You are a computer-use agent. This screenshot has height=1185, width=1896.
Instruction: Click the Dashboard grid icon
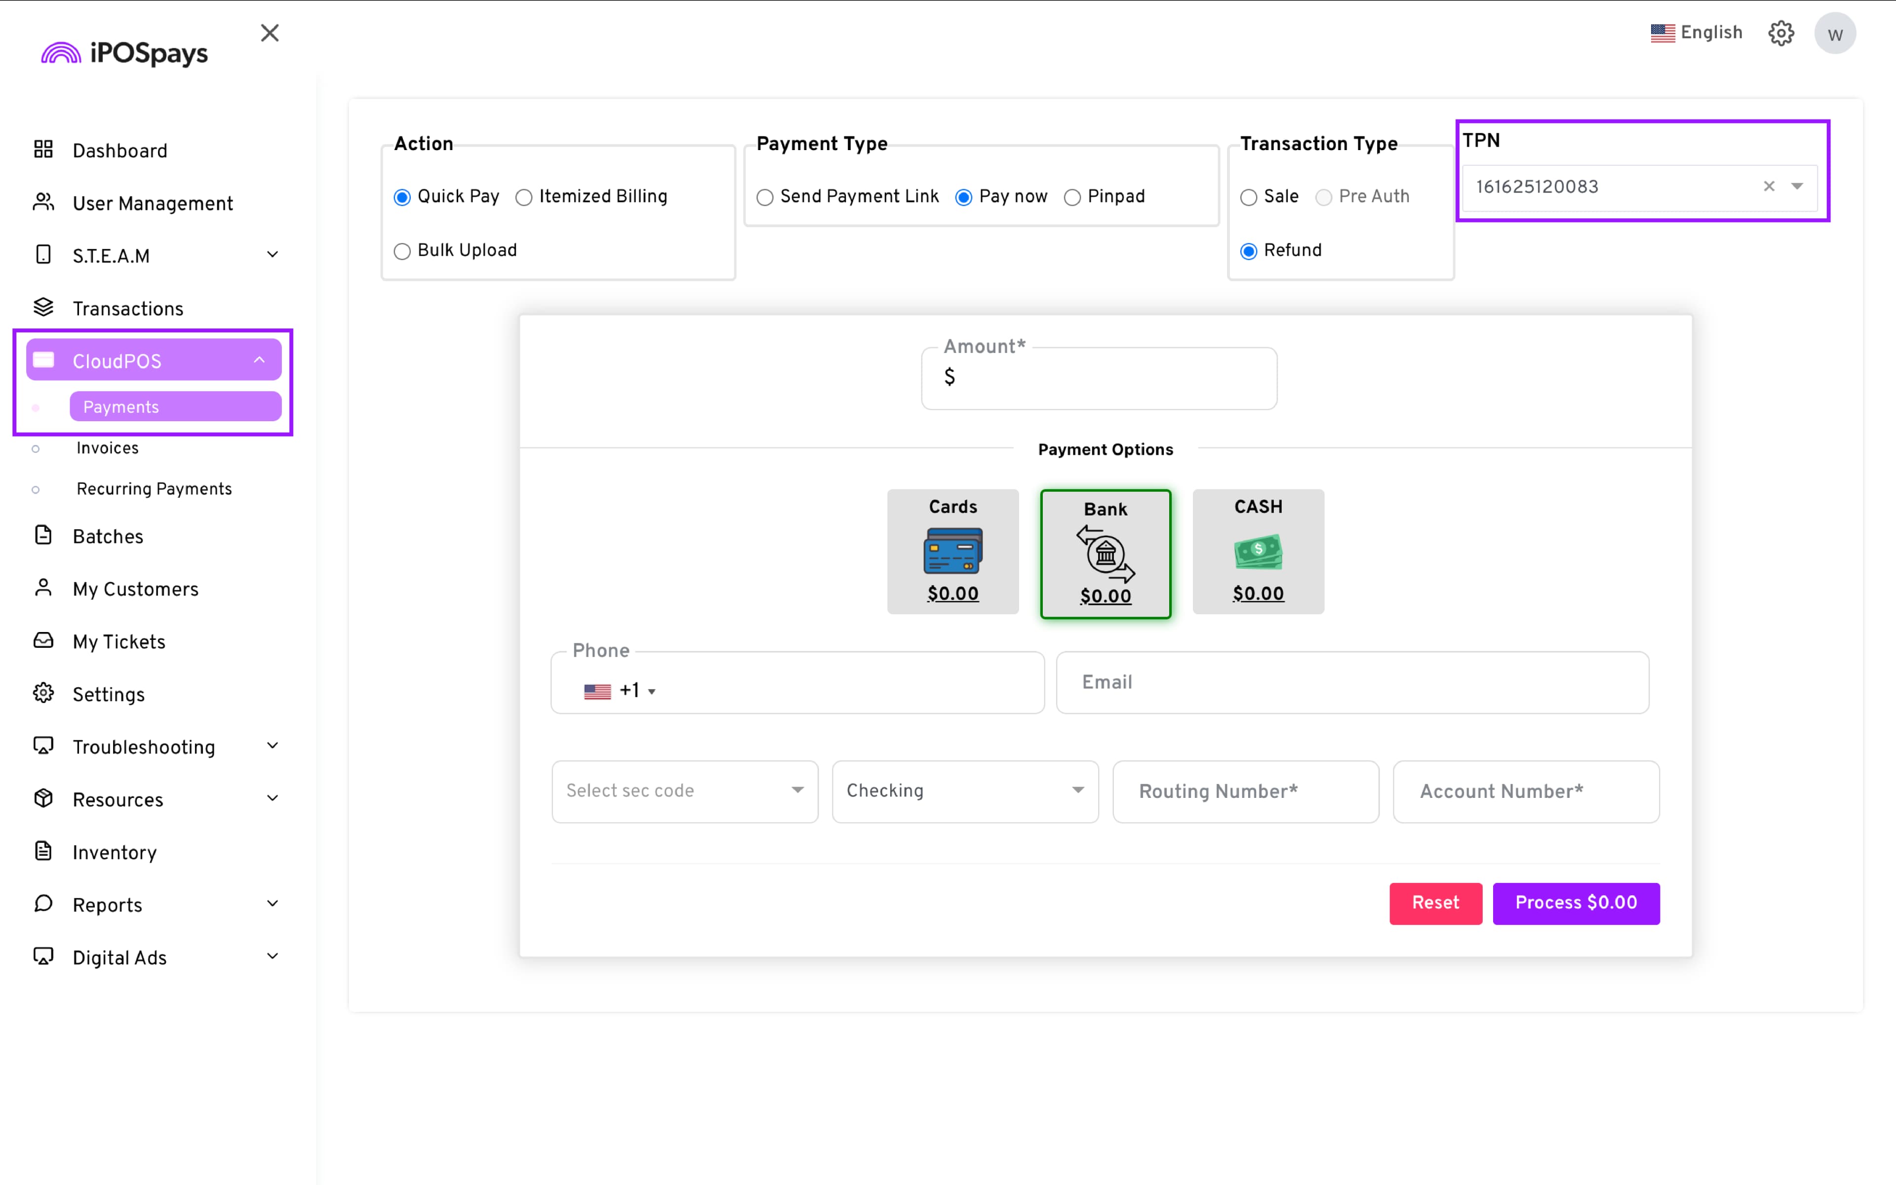click(43, 150)
